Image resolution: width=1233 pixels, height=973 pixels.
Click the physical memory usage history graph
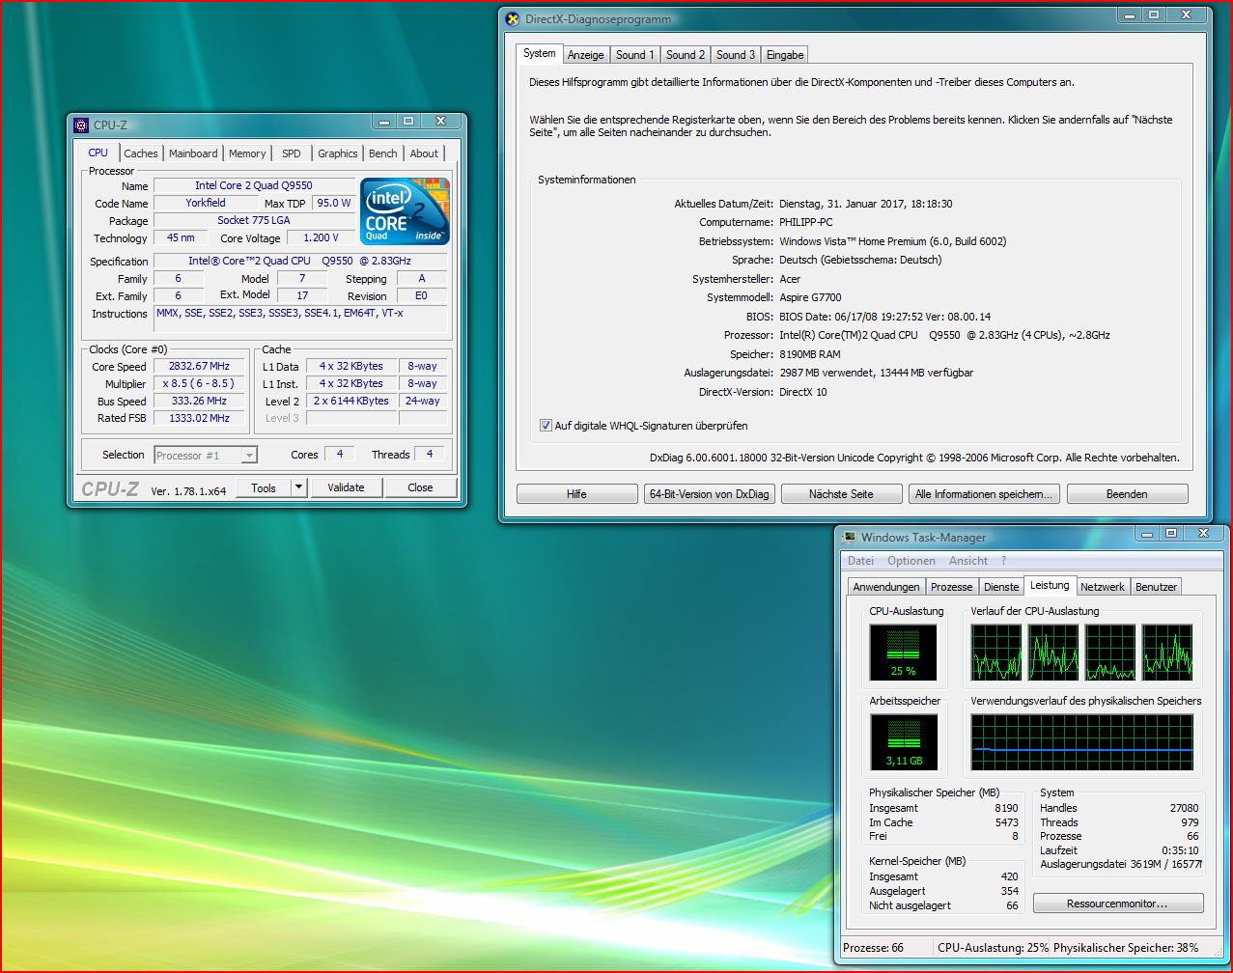(1082, 742)
